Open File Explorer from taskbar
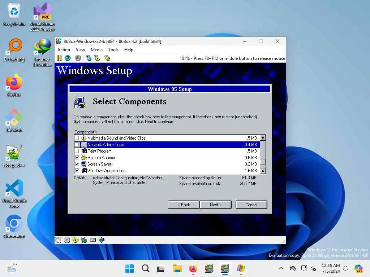This screenshot has width=370, height=277. click(x=177, y=268)
